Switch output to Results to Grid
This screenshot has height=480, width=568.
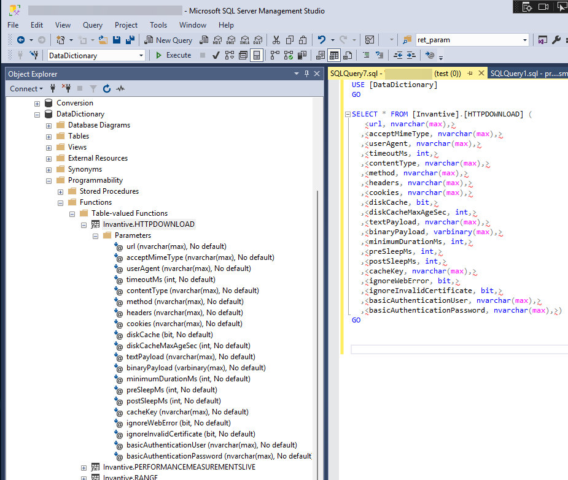pyautogui.click(x=334, y=55)
